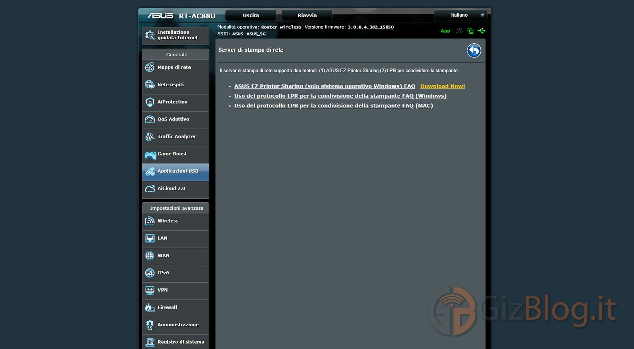634x349 pixels.
Task: Click the ASUS logo
Action: (x=160, y=15)
